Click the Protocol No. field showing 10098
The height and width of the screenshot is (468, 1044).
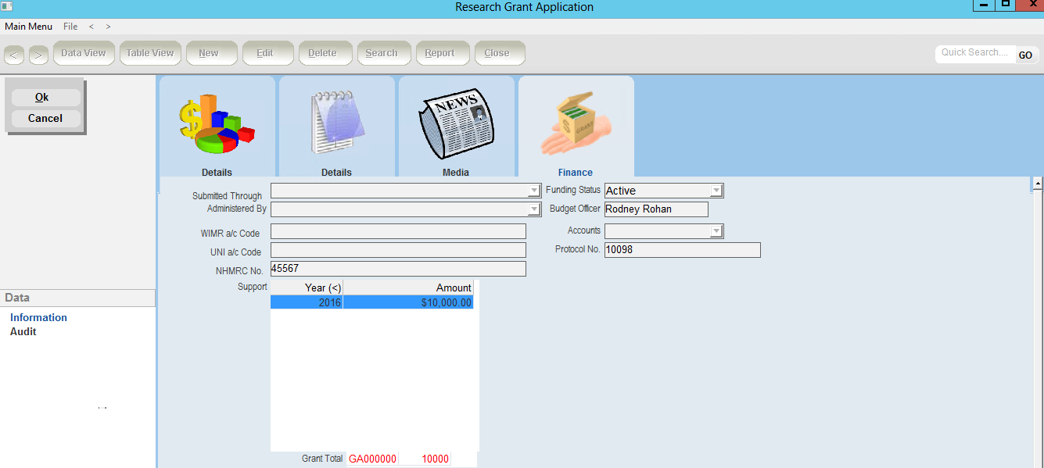click(x=682, y=250)
